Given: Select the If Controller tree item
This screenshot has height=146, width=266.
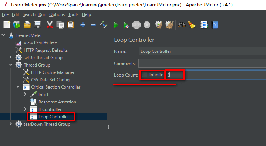Looking at the screenshot, I should point(50,109).
